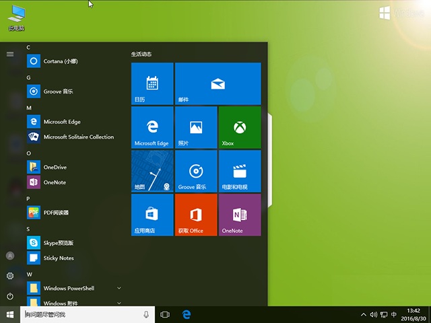Screen dimensions: 431x323
Task: Open the Power options button
Action: pos(10,296)
